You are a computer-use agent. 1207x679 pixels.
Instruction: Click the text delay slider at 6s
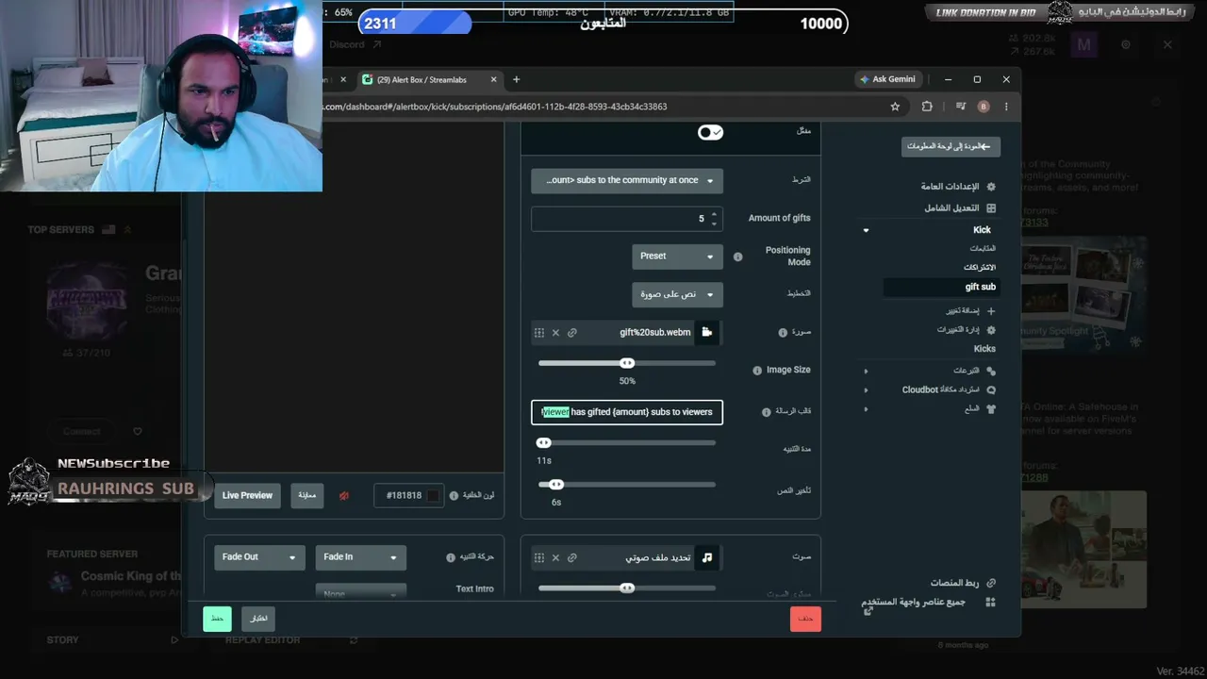tap(556, 485)
